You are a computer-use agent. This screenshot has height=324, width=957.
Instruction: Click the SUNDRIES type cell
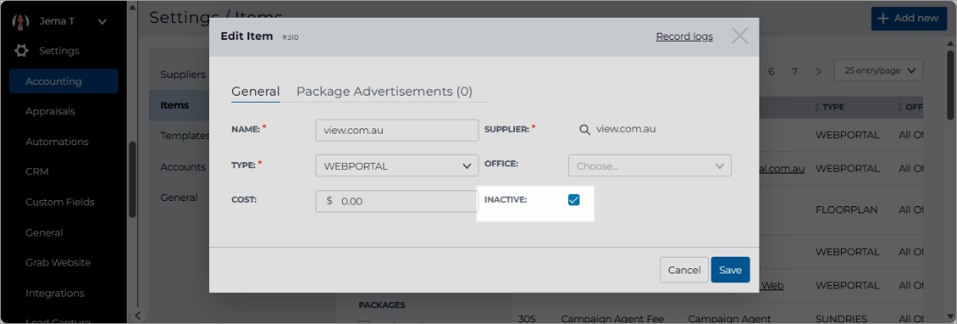click(x=841, y=319)
